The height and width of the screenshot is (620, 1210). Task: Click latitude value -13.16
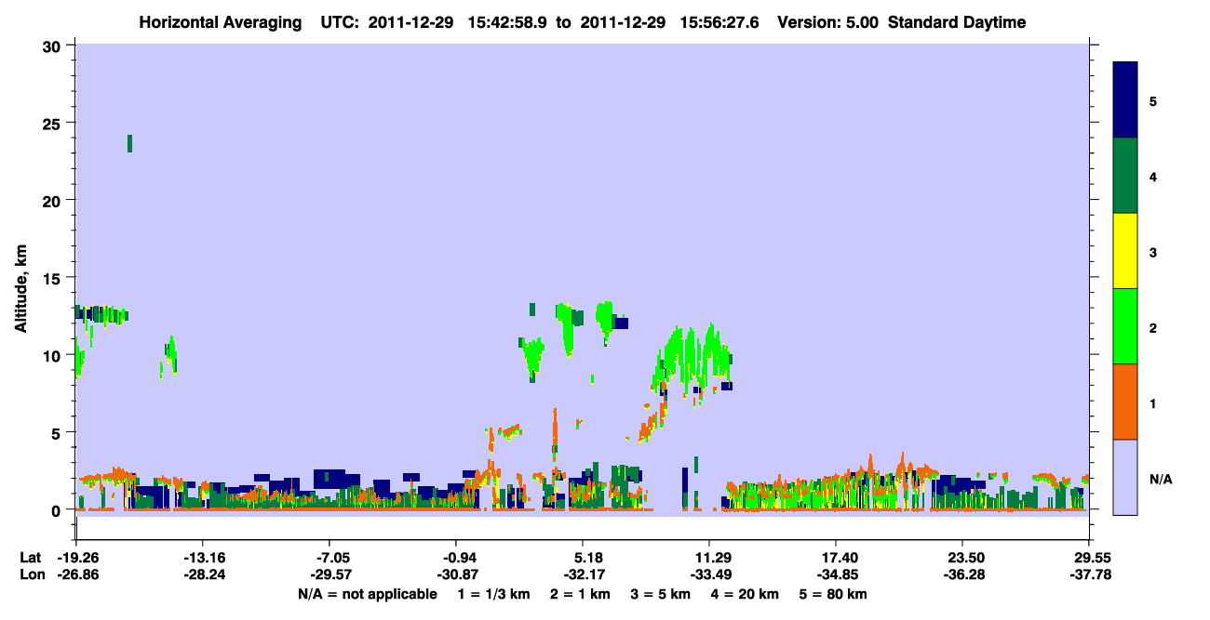203,558
